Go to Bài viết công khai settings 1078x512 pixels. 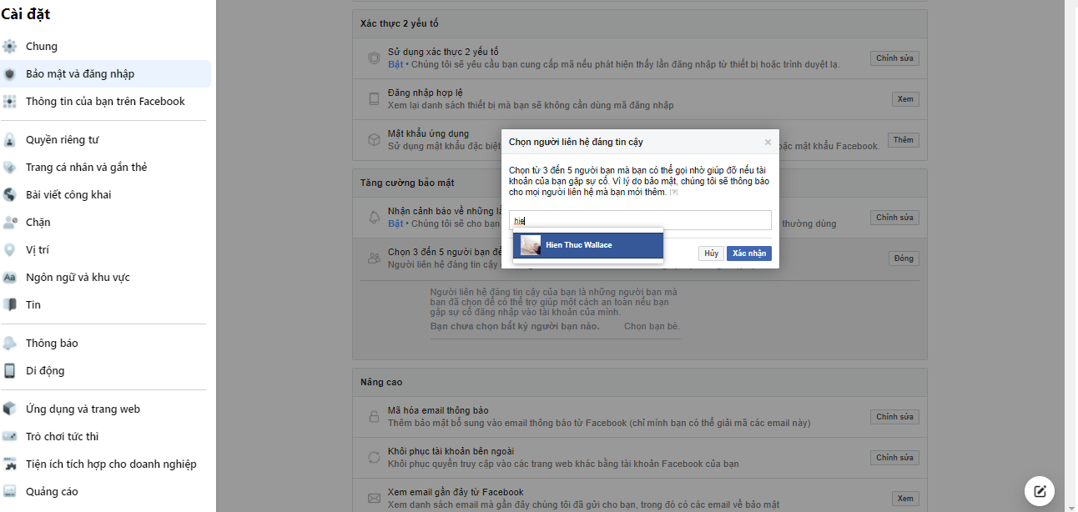pos(105,195)
